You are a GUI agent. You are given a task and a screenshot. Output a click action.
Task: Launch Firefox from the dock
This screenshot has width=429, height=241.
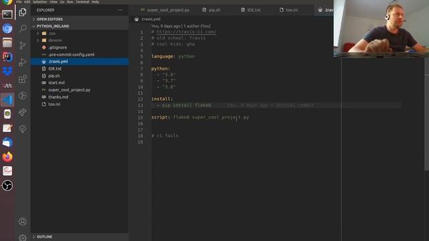[x=7, y=157]
